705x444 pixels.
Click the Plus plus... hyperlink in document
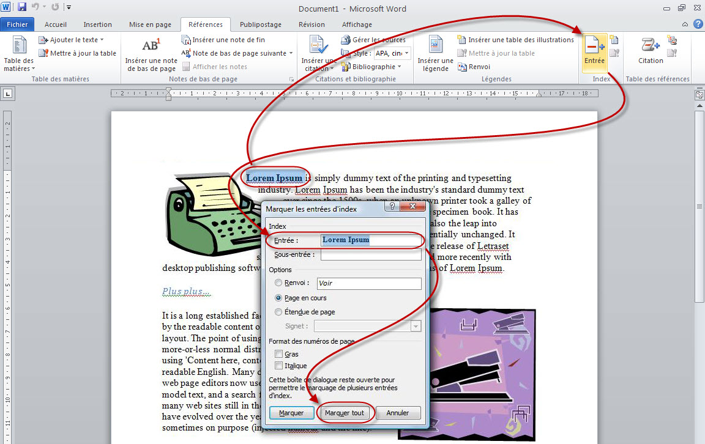[x=186, y=291]
